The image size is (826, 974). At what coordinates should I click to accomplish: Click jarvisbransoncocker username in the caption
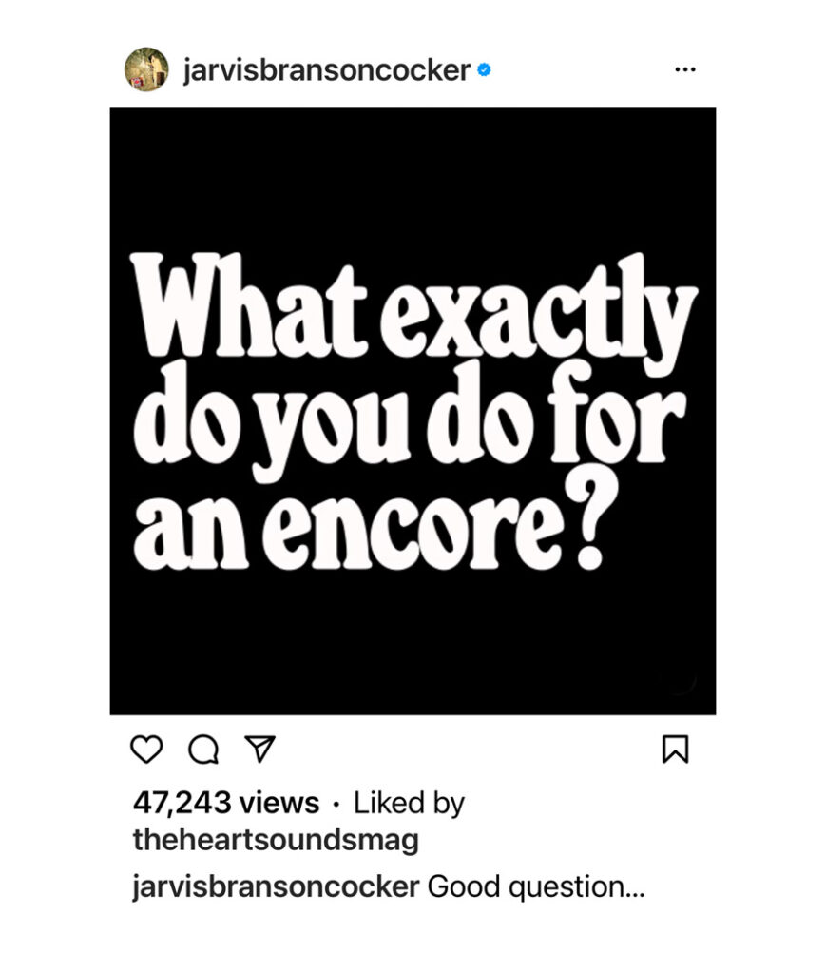(276, 886)
